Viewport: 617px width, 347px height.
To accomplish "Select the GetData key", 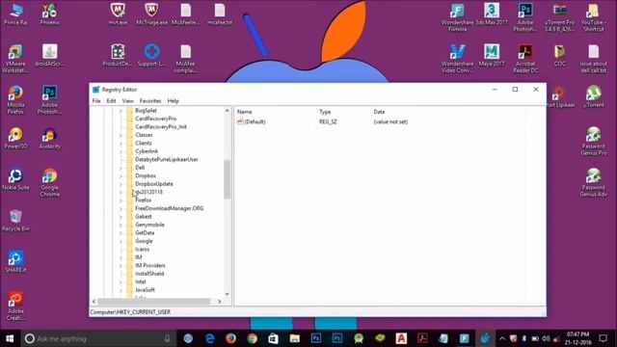I will (145, 233).
